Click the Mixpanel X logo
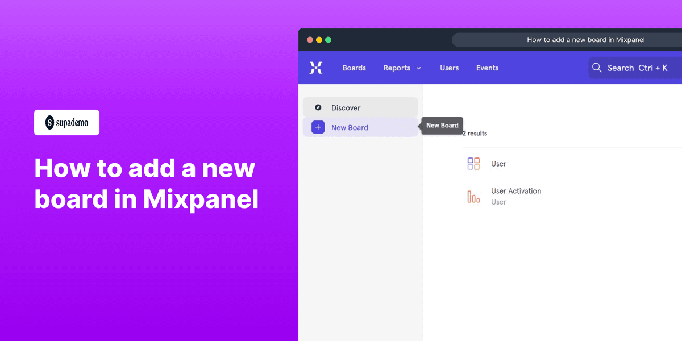The height and width of the screenshot is (341, 682). click(x=316, y=67)
